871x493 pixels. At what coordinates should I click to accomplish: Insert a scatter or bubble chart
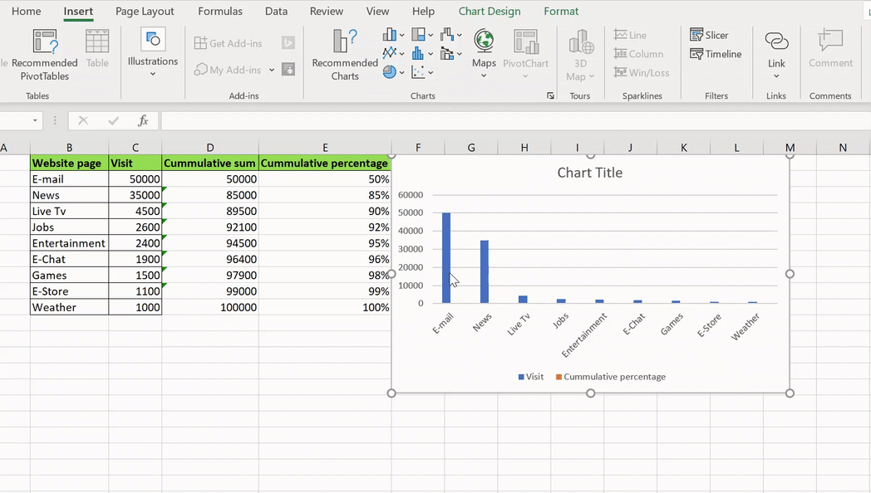tap(418, 72)
